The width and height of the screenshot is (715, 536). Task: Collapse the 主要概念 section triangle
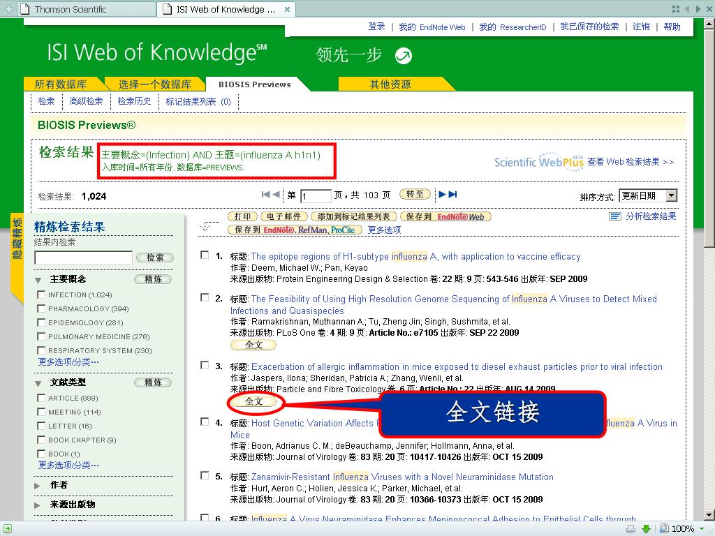(38, 280)
